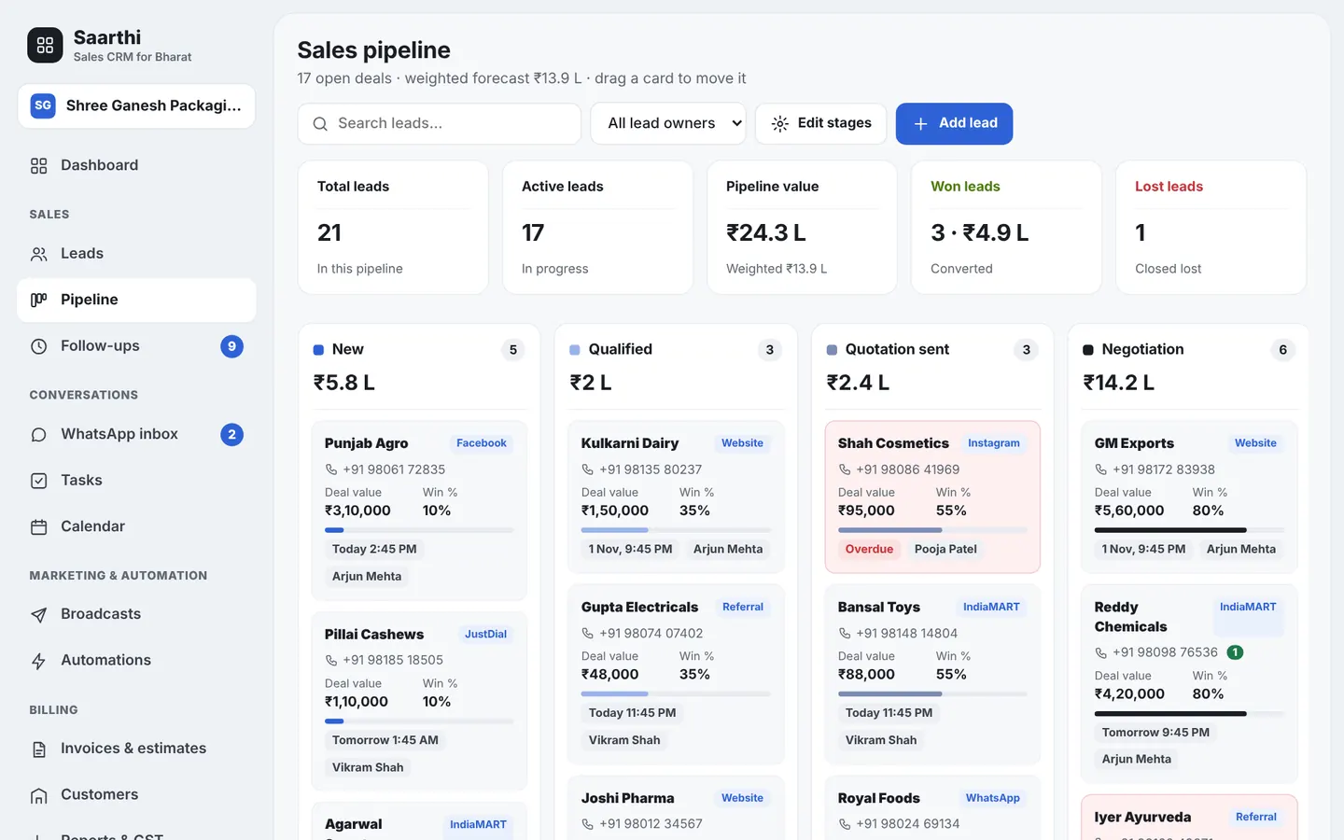Click the phone icon on Punjab Agro card
Image resolution: width=1344 pixels, height=840 pixels.
point(330,469)
